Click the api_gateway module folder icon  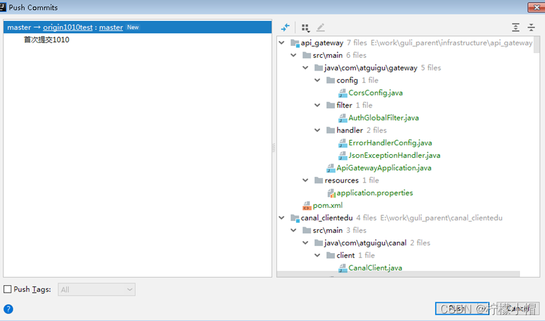pos(295,43)
